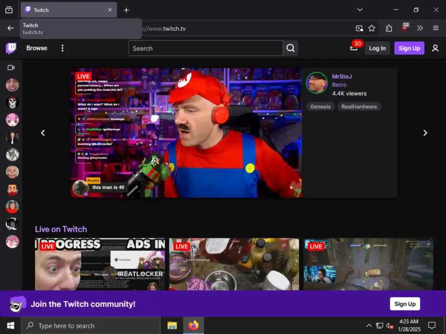
Task: Open the three-dot more menu
Action: point(62,48)
